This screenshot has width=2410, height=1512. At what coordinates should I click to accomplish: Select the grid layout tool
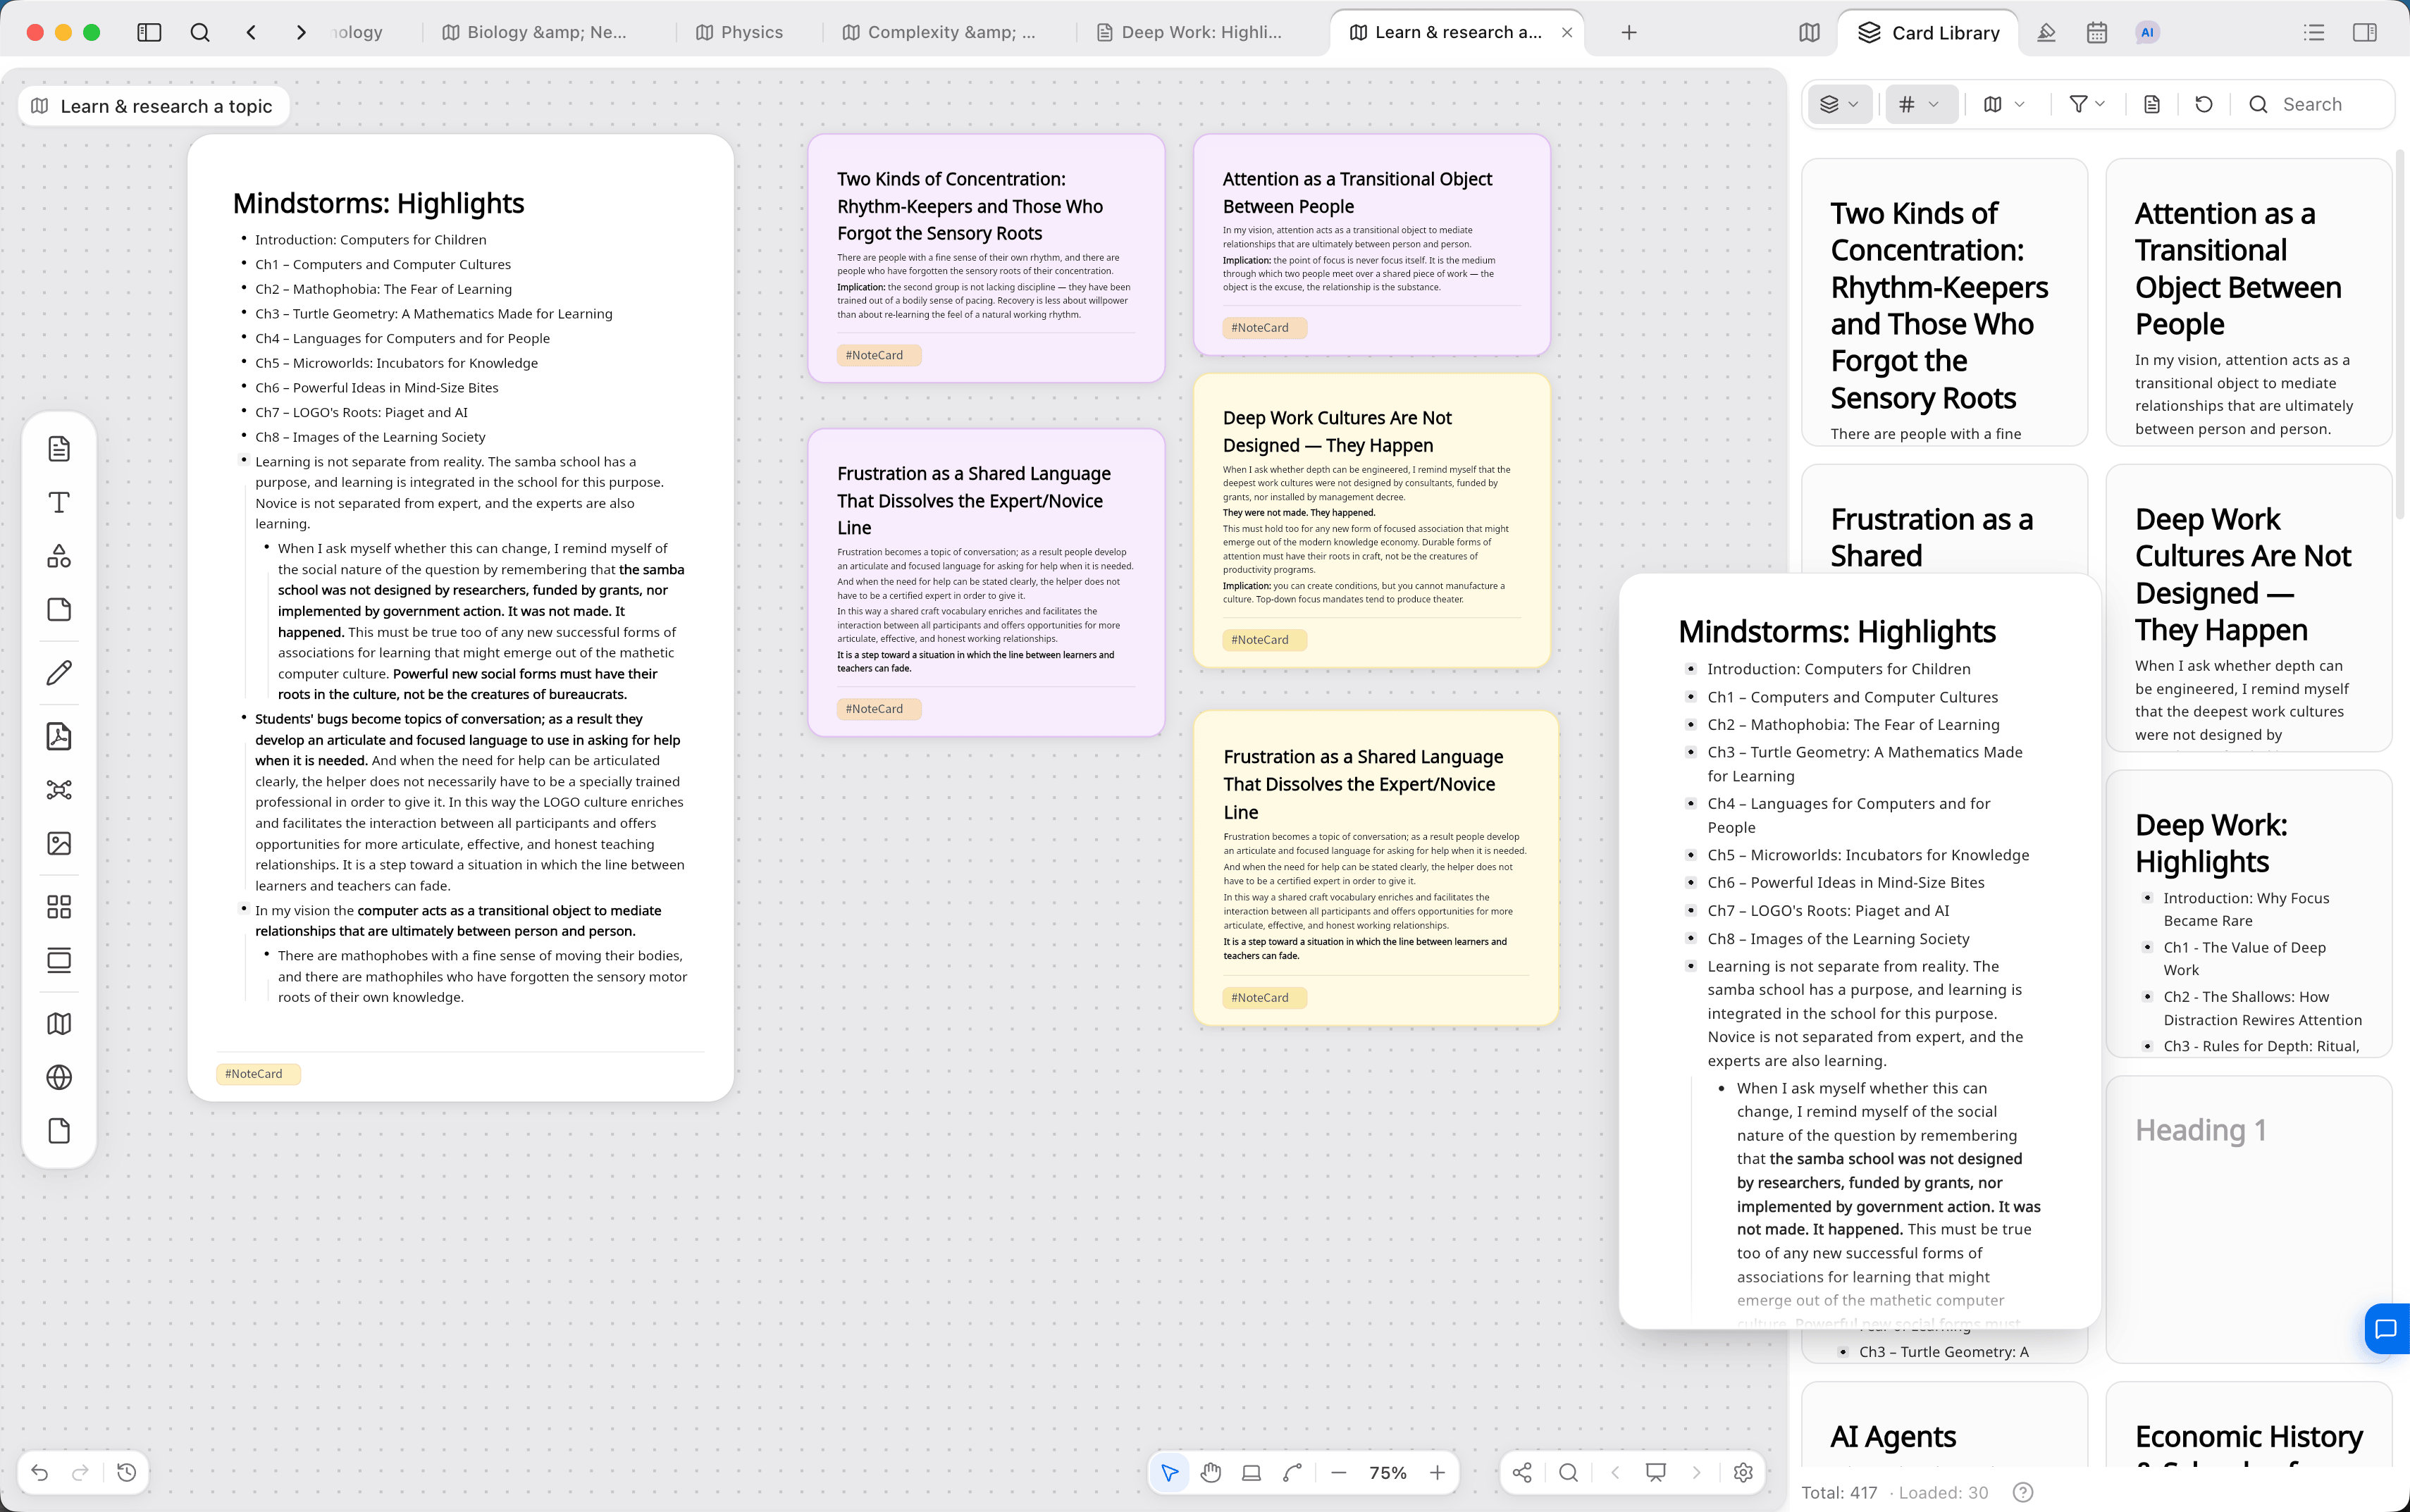[x=59, y=907]
